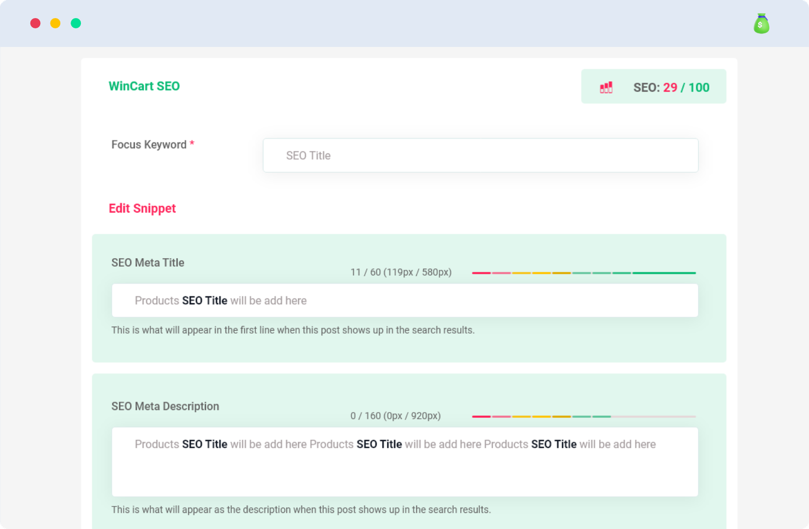Click the green window maximize dot
This screenshot has width=809, height=529.
pos(76,23)
